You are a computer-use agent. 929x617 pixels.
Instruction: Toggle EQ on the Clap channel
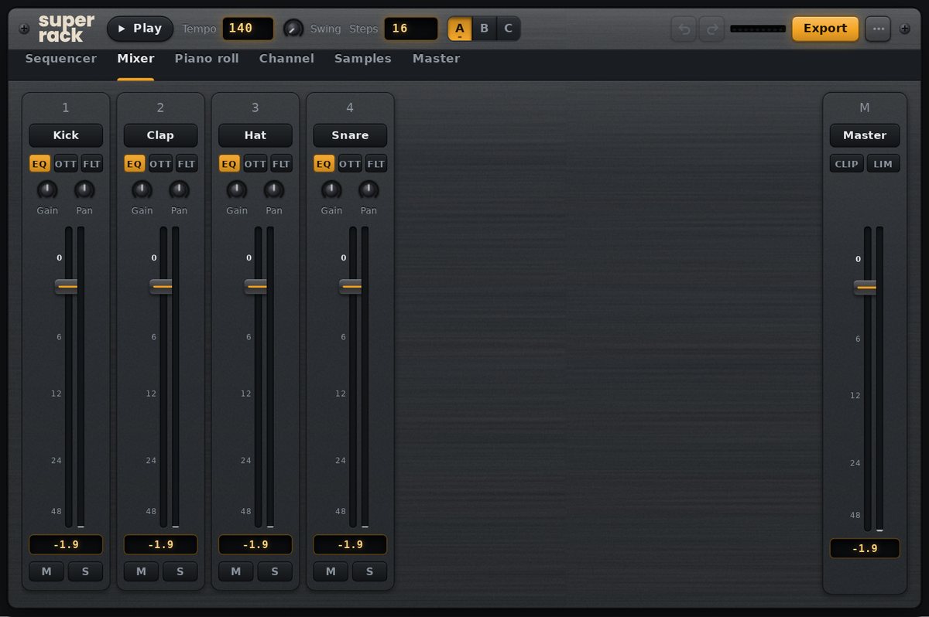point(134,164)
